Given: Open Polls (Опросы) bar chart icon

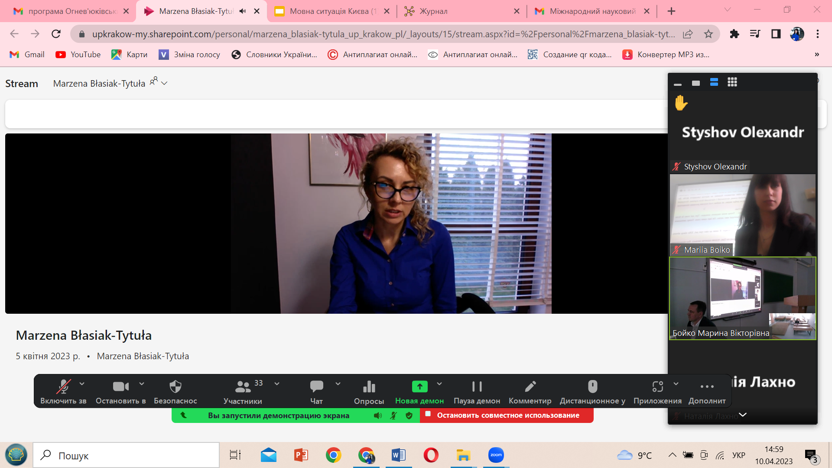Looking at the screenshot, I should [369, 387].
